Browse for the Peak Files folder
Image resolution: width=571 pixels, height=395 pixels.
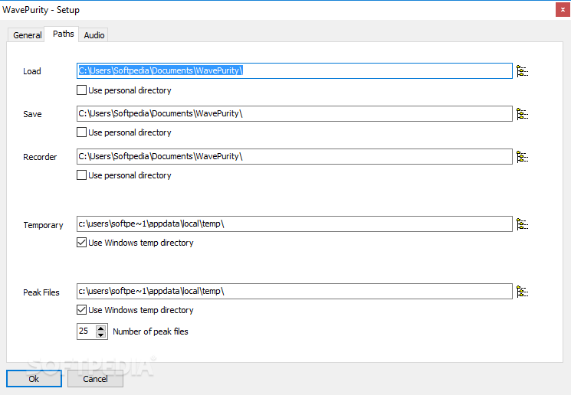522,292
